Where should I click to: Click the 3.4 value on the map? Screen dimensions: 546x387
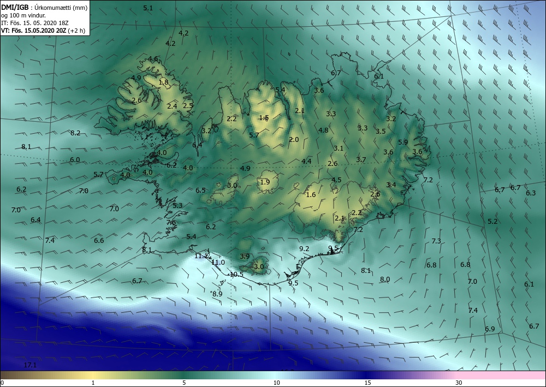click(391, 184)
